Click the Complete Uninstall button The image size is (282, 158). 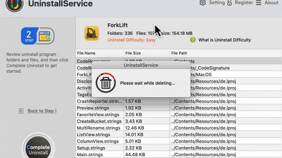coord(38,148)
